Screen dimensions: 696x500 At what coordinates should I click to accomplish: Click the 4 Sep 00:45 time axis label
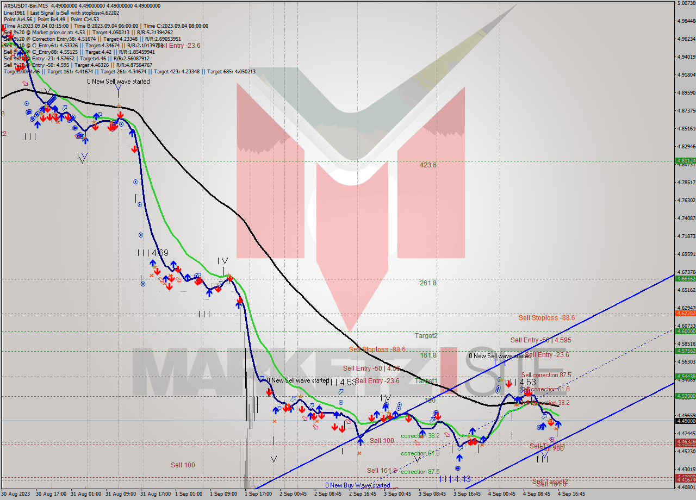click(x=502, y=495)
